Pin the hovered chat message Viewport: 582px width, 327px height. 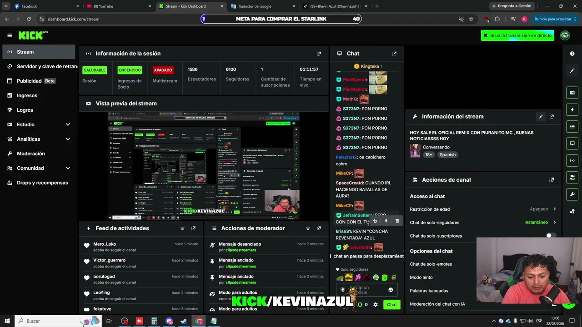pos(386,221)
